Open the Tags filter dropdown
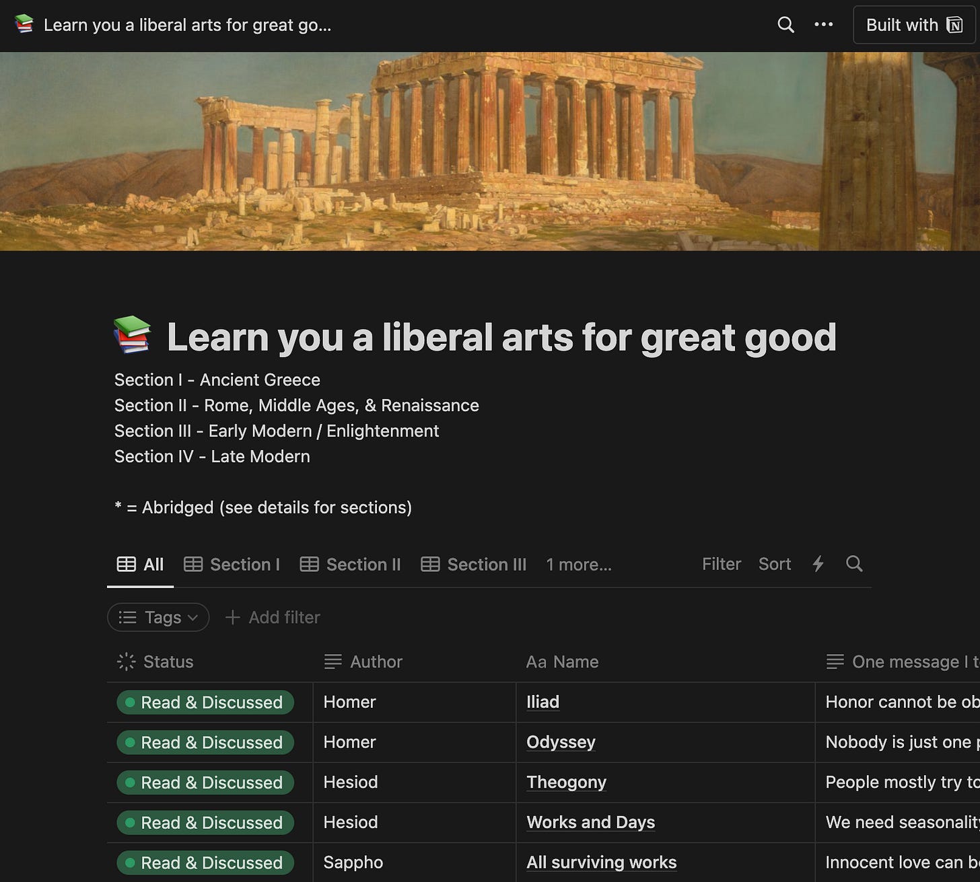This screenshot has width=980, height=882. tap(158, 617)
